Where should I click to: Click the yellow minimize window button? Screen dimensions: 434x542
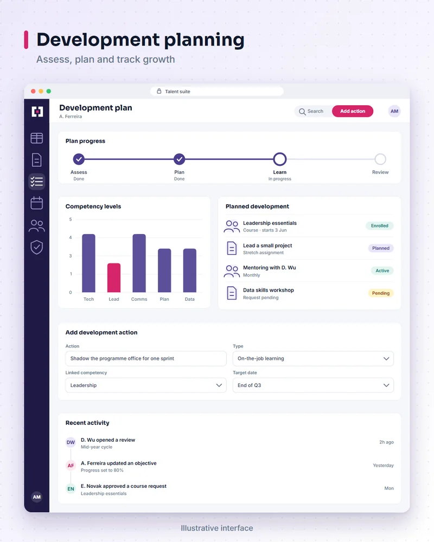tap(41, 91)
